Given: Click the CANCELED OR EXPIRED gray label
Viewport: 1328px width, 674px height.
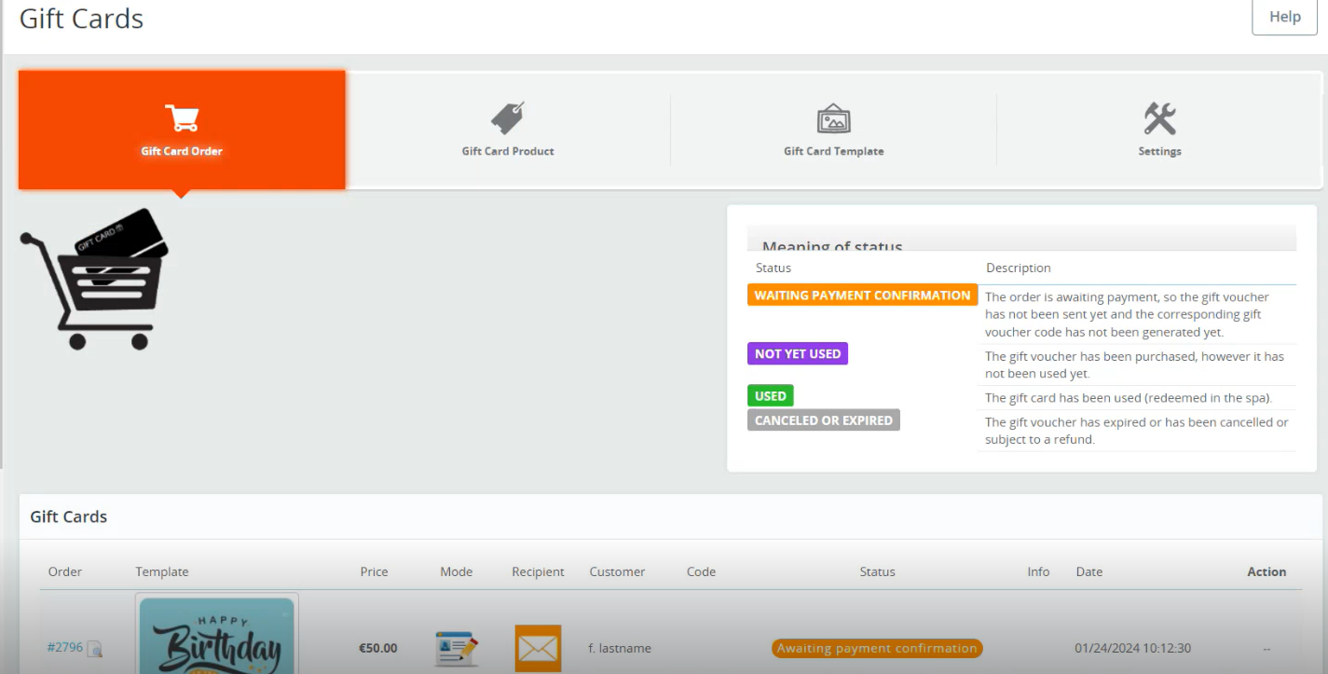Looking at the screenshot, I should click(823, 420).
